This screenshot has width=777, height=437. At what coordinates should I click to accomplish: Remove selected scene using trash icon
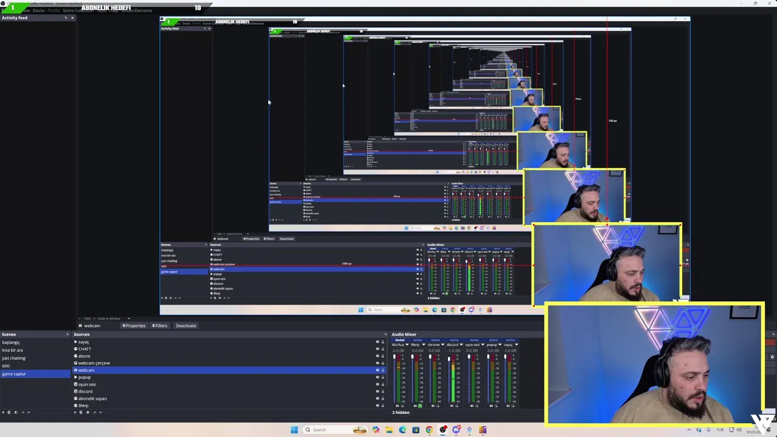click(x=9, y=412)
